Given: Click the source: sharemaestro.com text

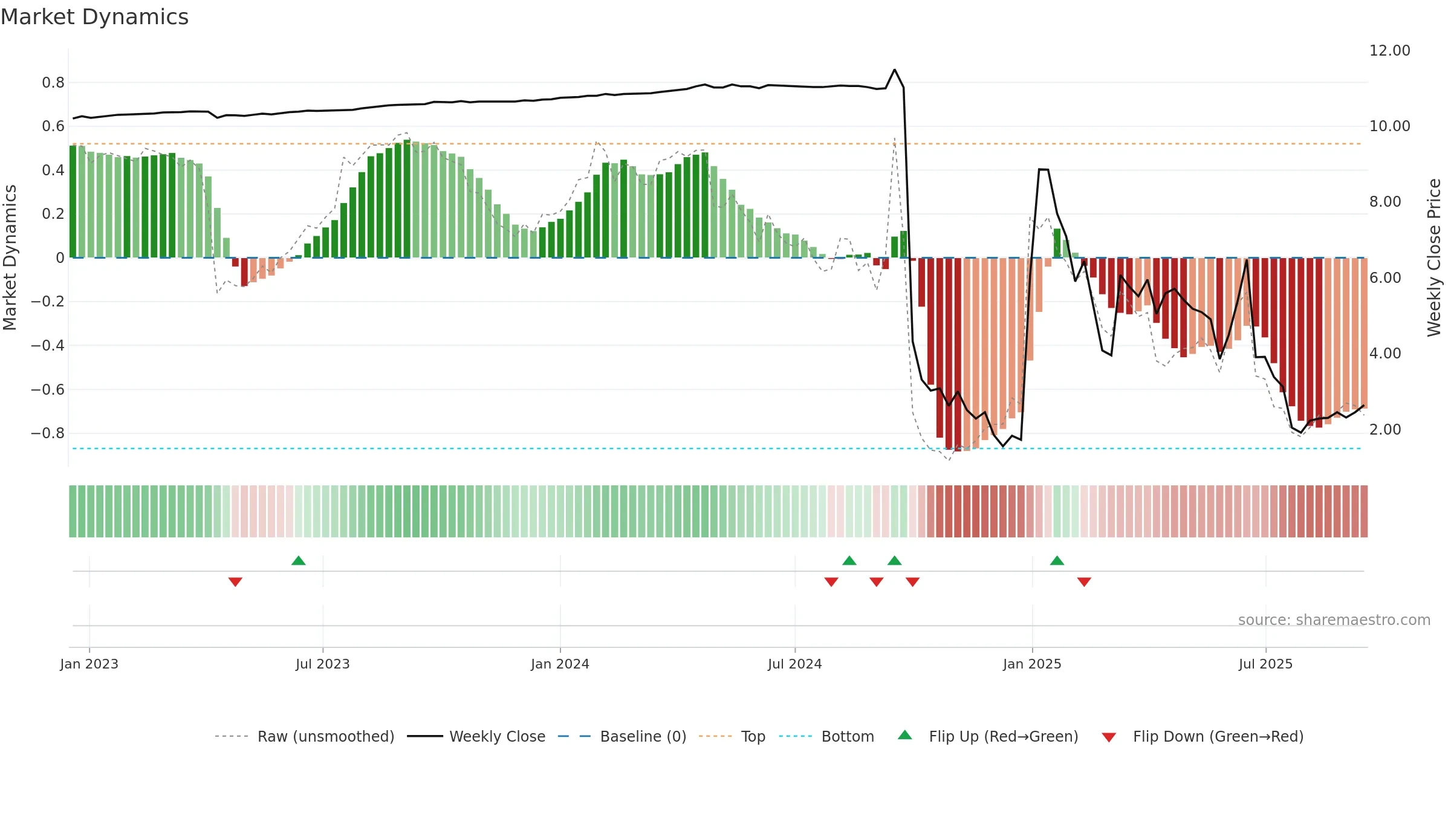Looking at the screenshot, I should tap(1334, 620).
